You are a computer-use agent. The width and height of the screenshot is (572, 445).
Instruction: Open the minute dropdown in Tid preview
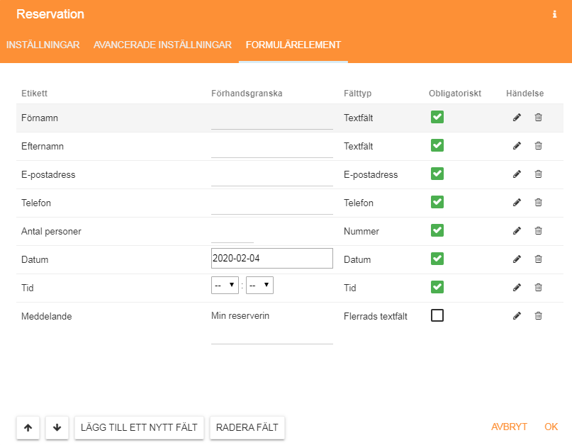click(x=259, y=286)
